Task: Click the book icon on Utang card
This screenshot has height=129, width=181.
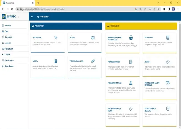Action: coord(93,37)
